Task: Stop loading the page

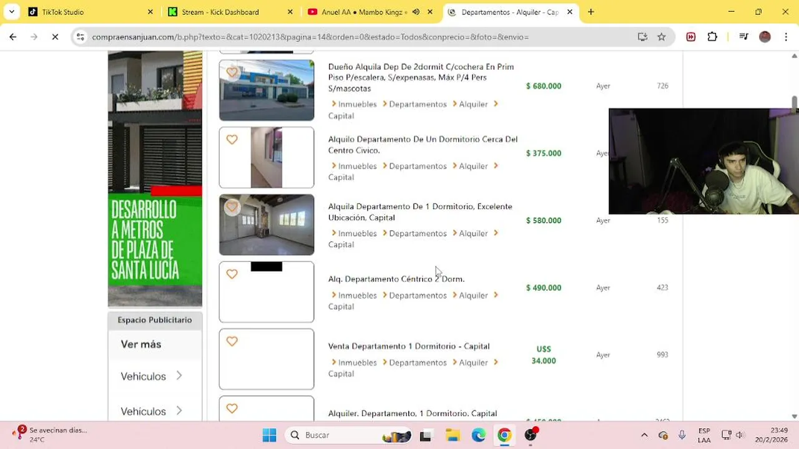Action: (x=55, y=37)
